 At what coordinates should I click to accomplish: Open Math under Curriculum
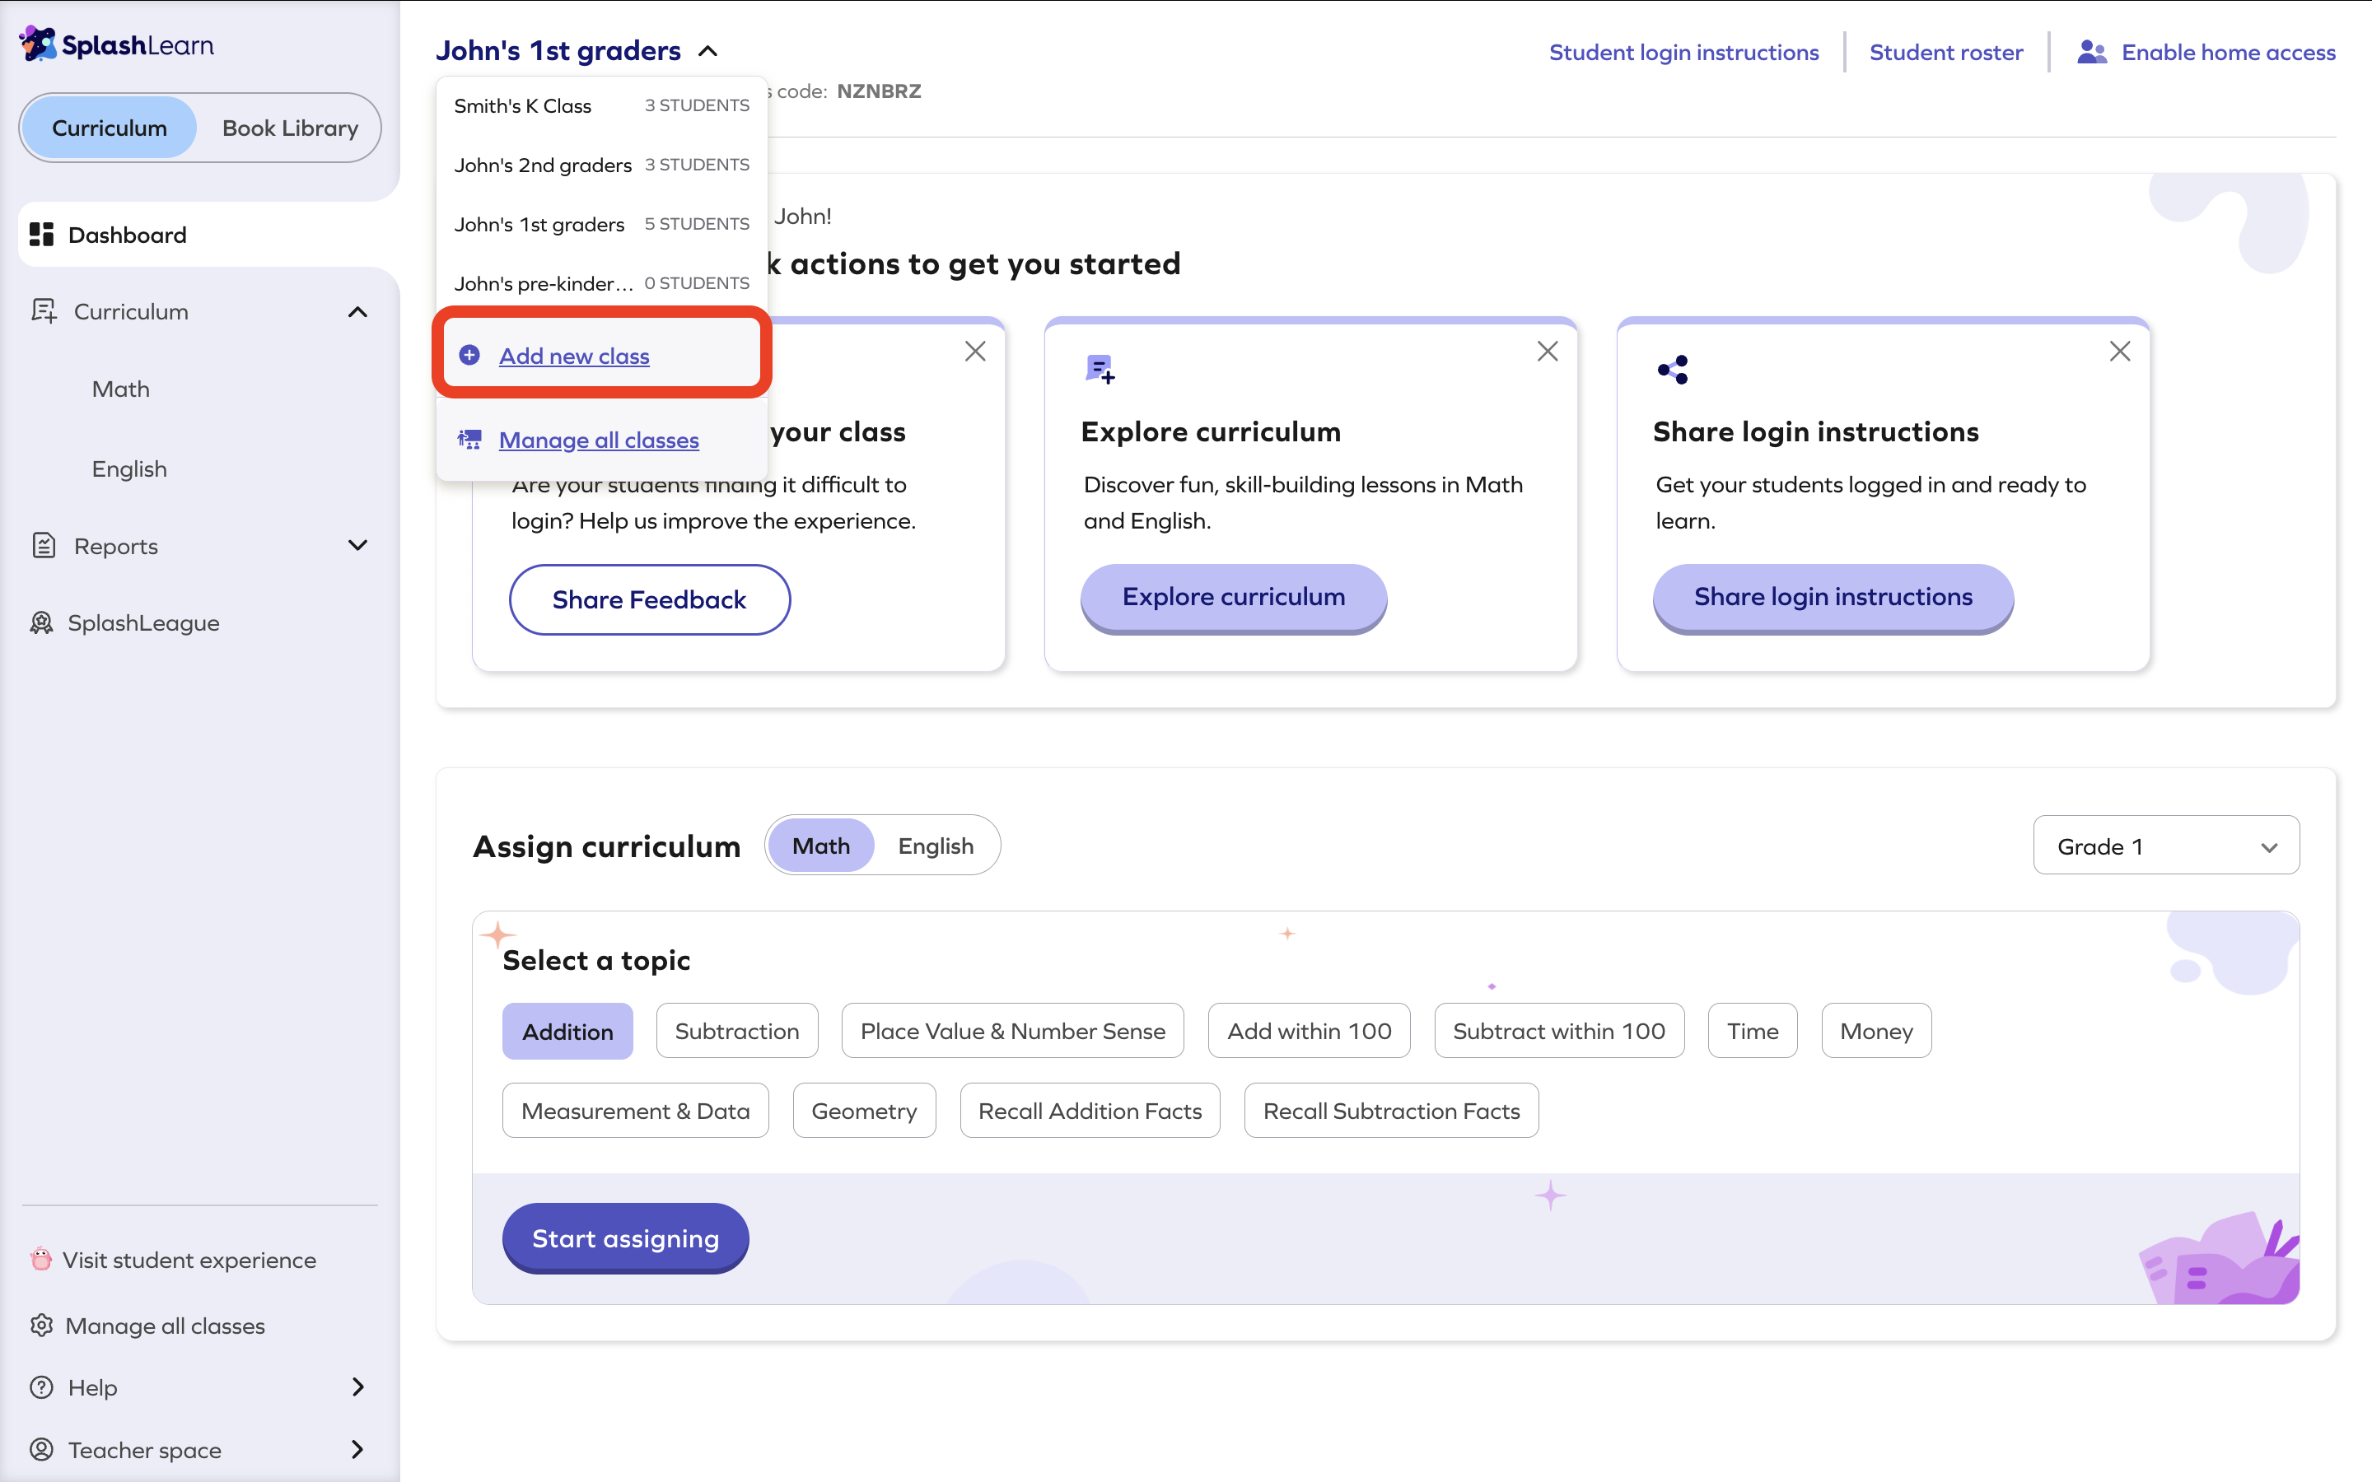click(x=120, y=389)
